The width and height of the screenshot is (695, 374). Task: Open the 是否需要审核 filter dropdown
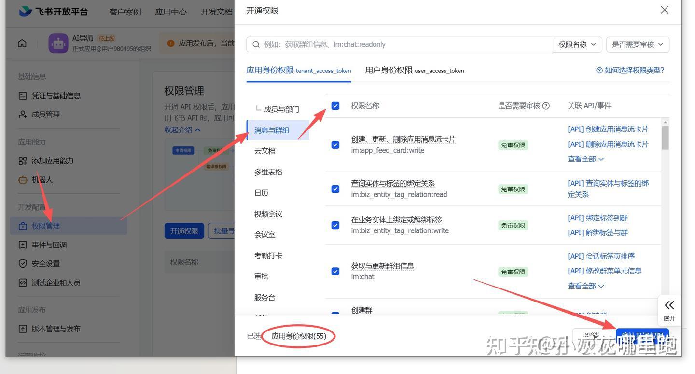pyautogui.click(x=638, y=44)
